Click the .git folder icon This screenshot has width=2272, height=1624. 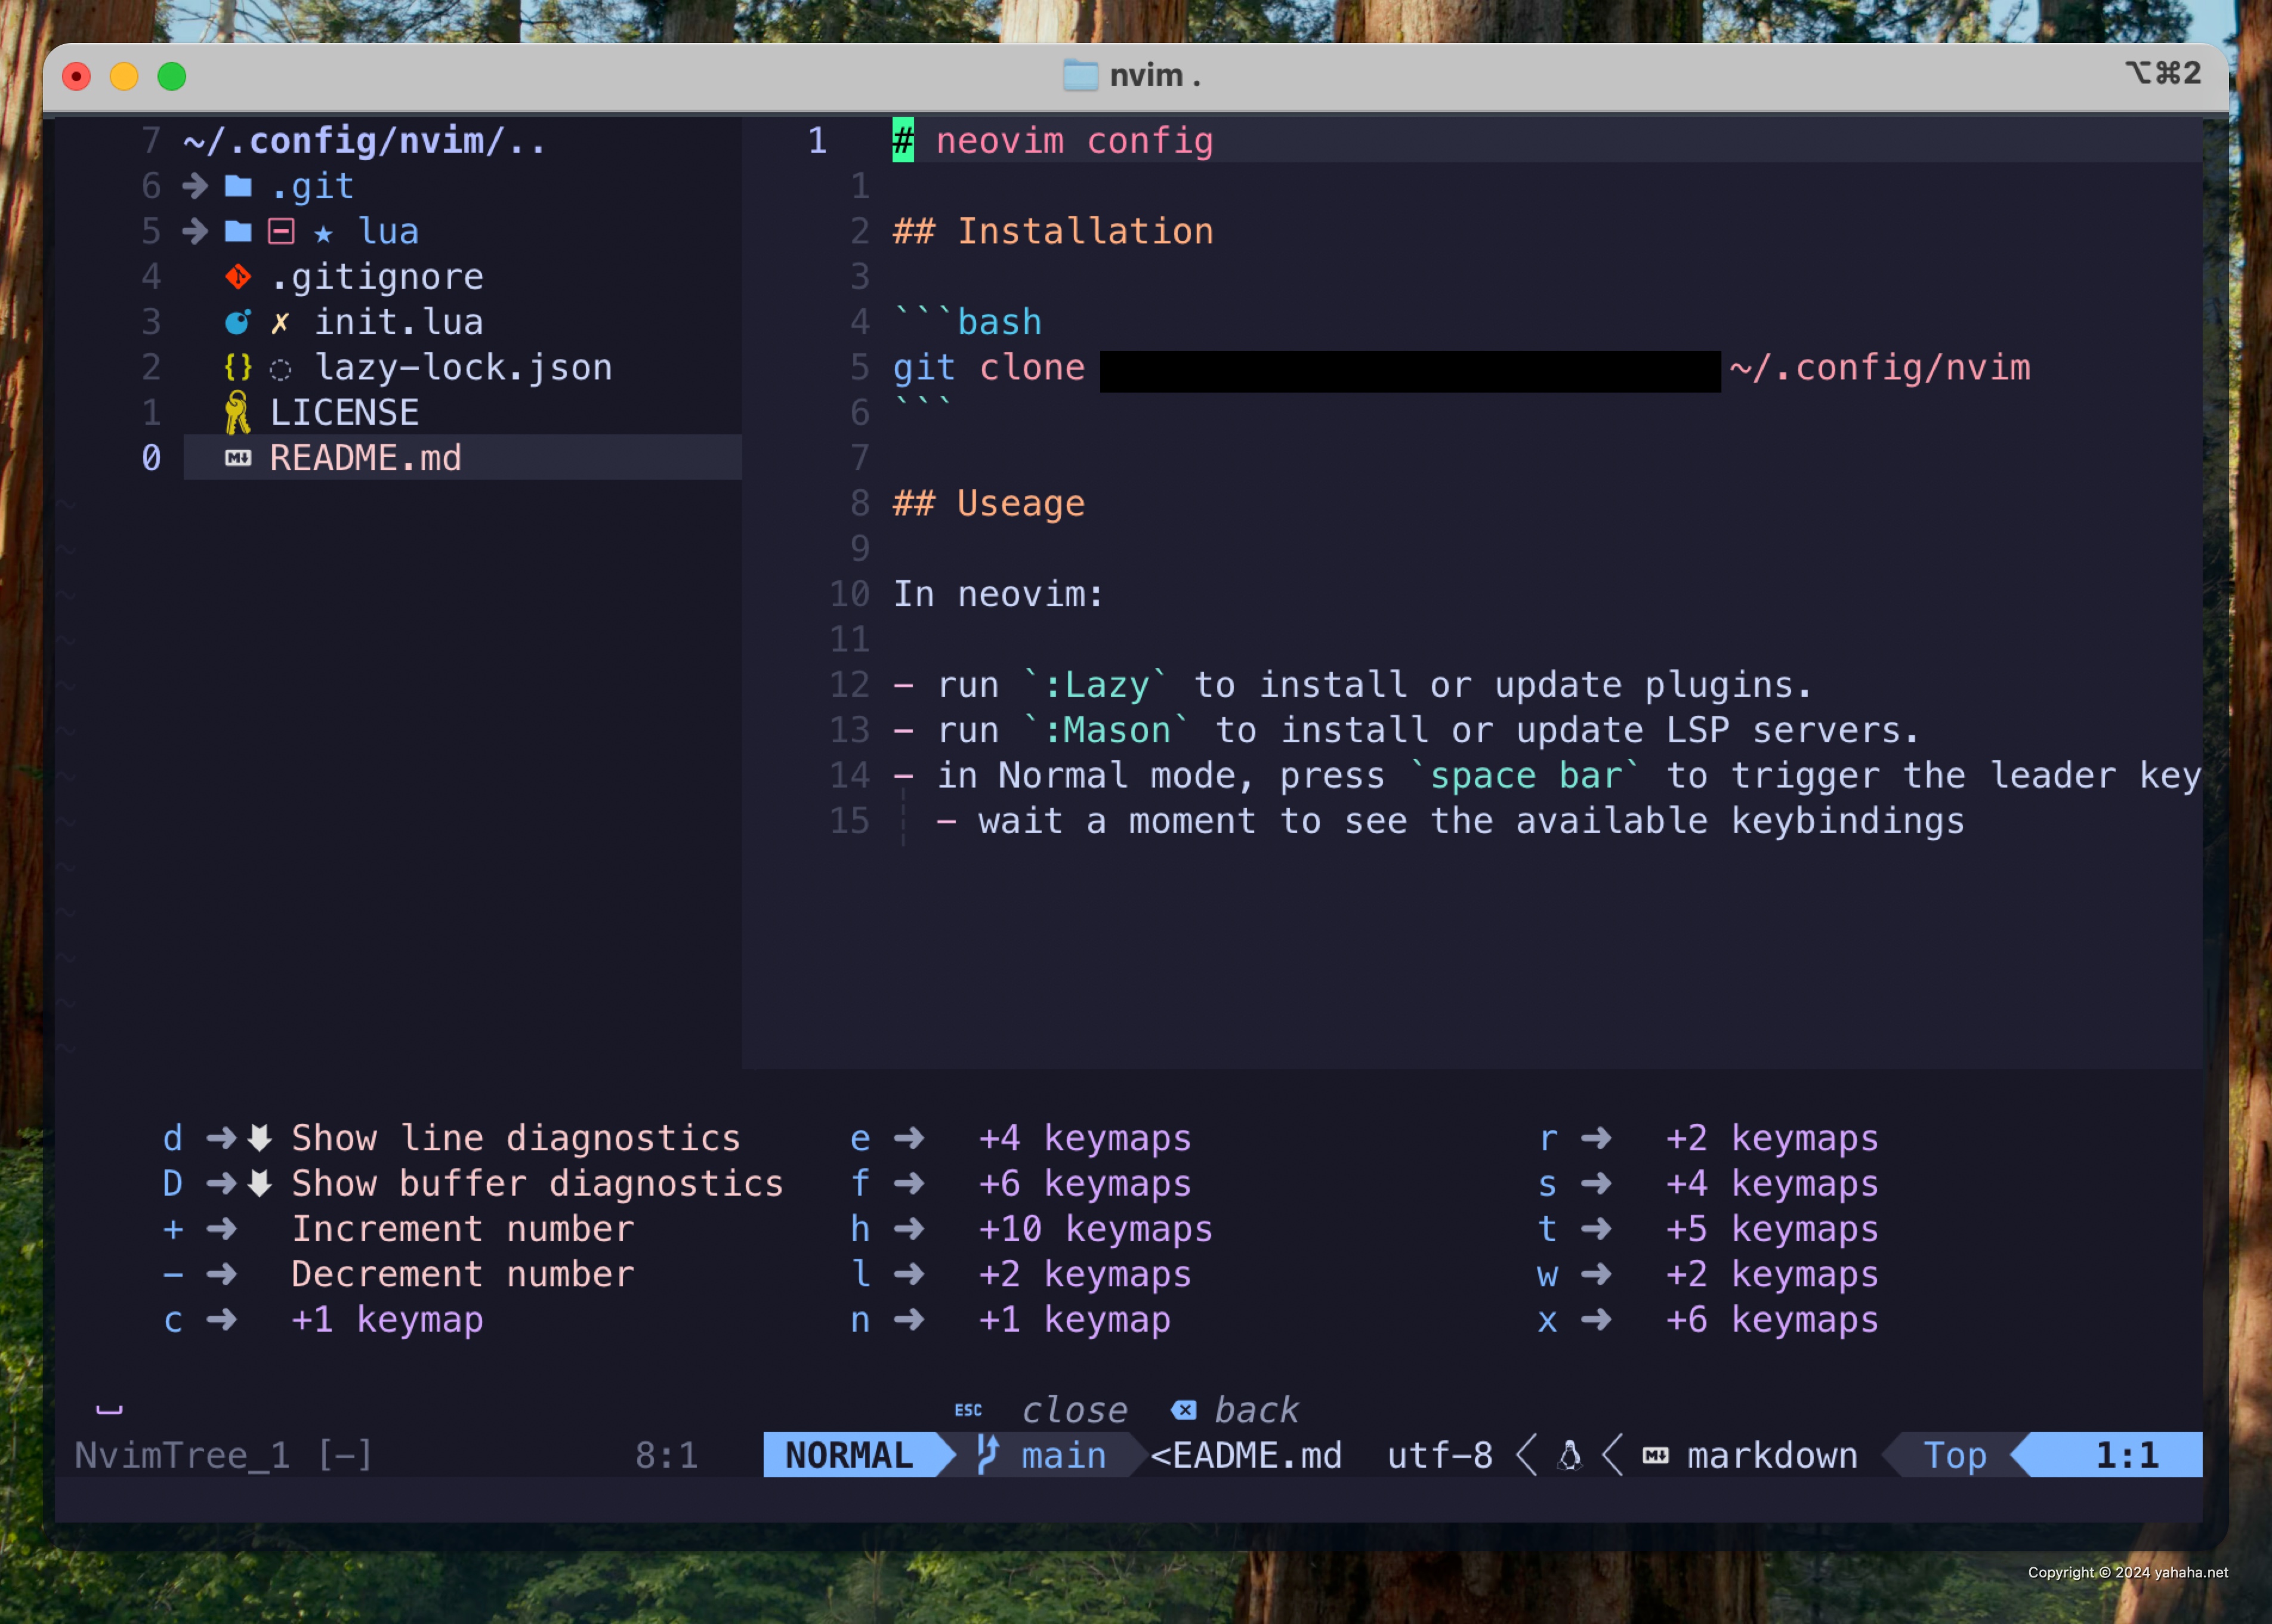[238, 186]
